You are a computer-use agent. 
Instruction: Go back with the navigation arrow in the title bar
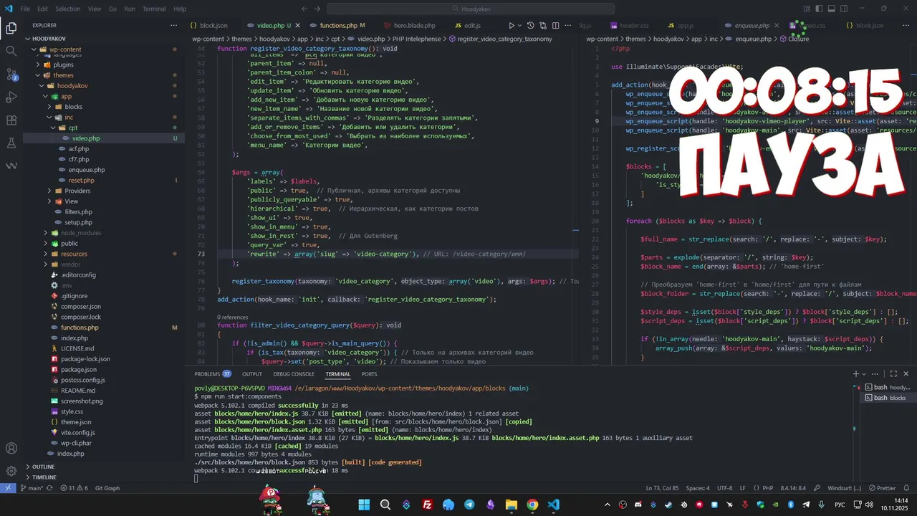pyautogui.click(x=305, y=9)
